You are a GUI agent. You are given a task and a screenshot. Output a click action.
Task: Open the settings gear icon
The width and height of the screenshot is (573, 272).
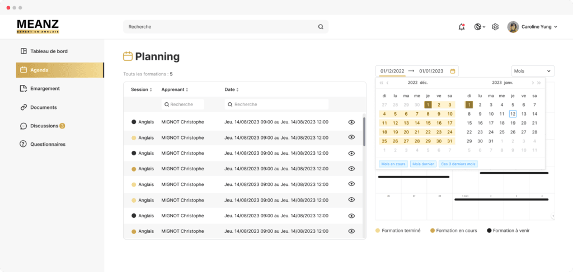click(x=495, y=27)
